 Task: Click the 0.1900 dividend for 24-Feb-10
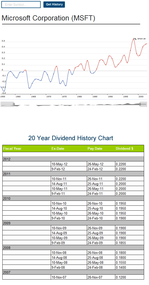130,218
